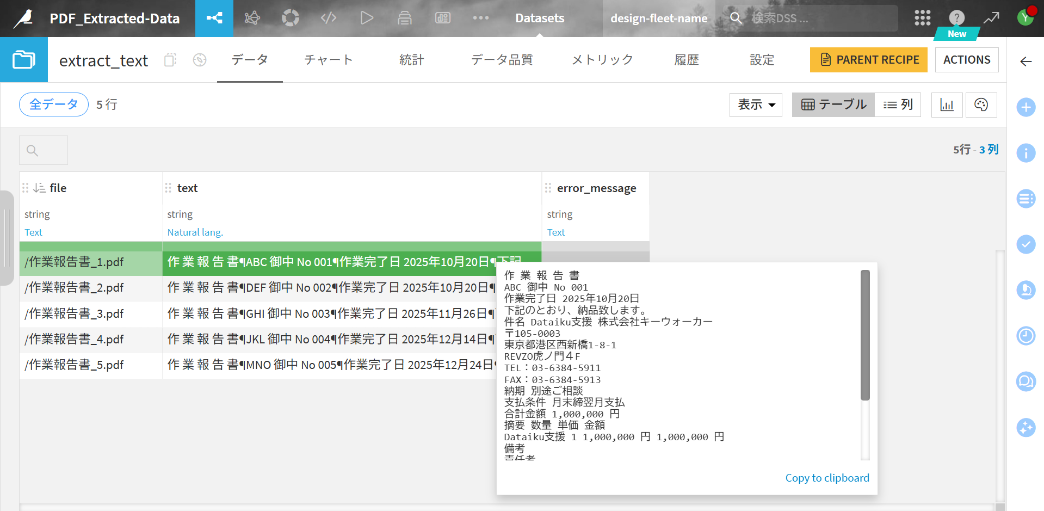
Task: Switch to テーブル view toggle
Action: click(833, 105)
